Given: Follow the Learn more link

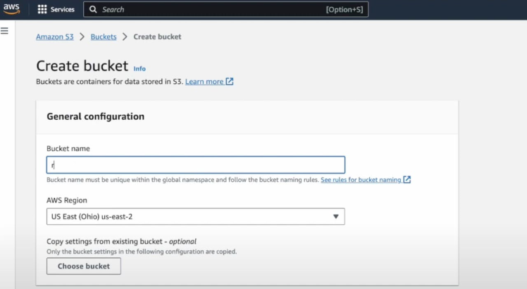Looking at the screenshot, I should [204, 82].
